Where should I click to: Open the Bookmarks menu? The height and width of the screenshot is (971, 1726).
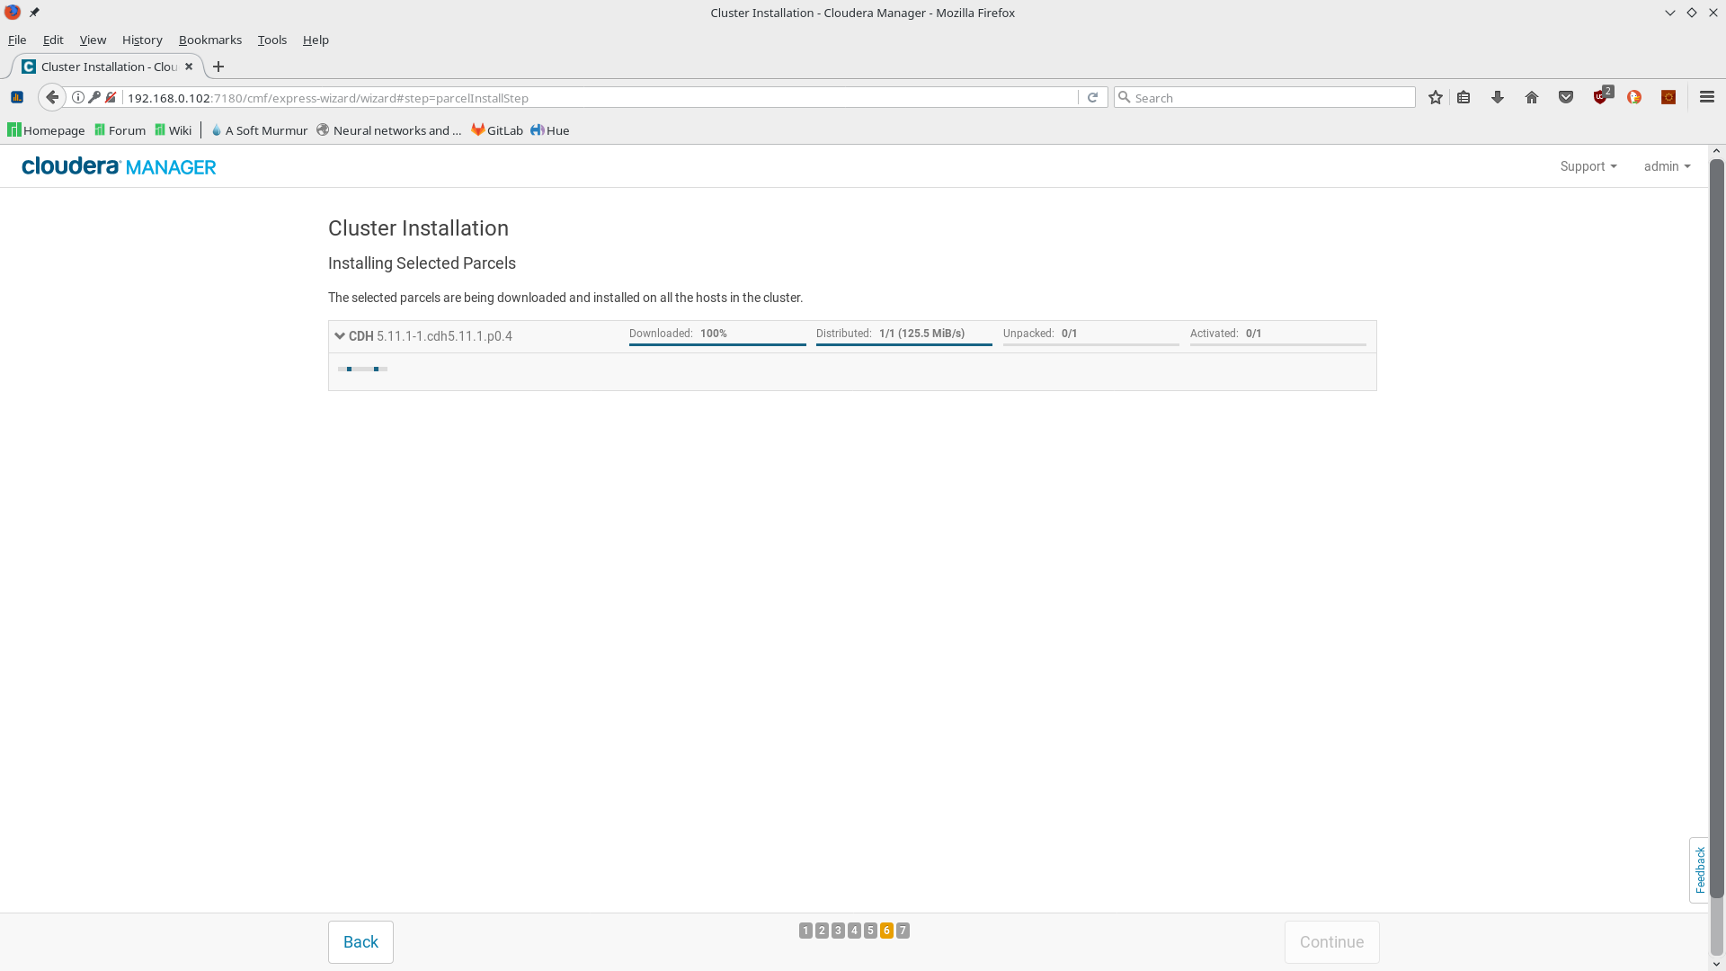pos(209,40)
